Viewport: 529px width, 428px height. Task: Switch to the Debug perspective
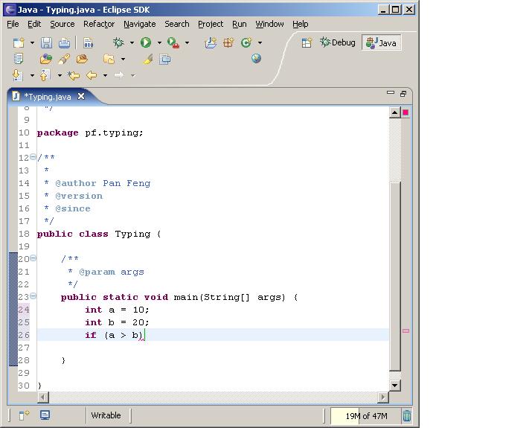coord(338,42)
